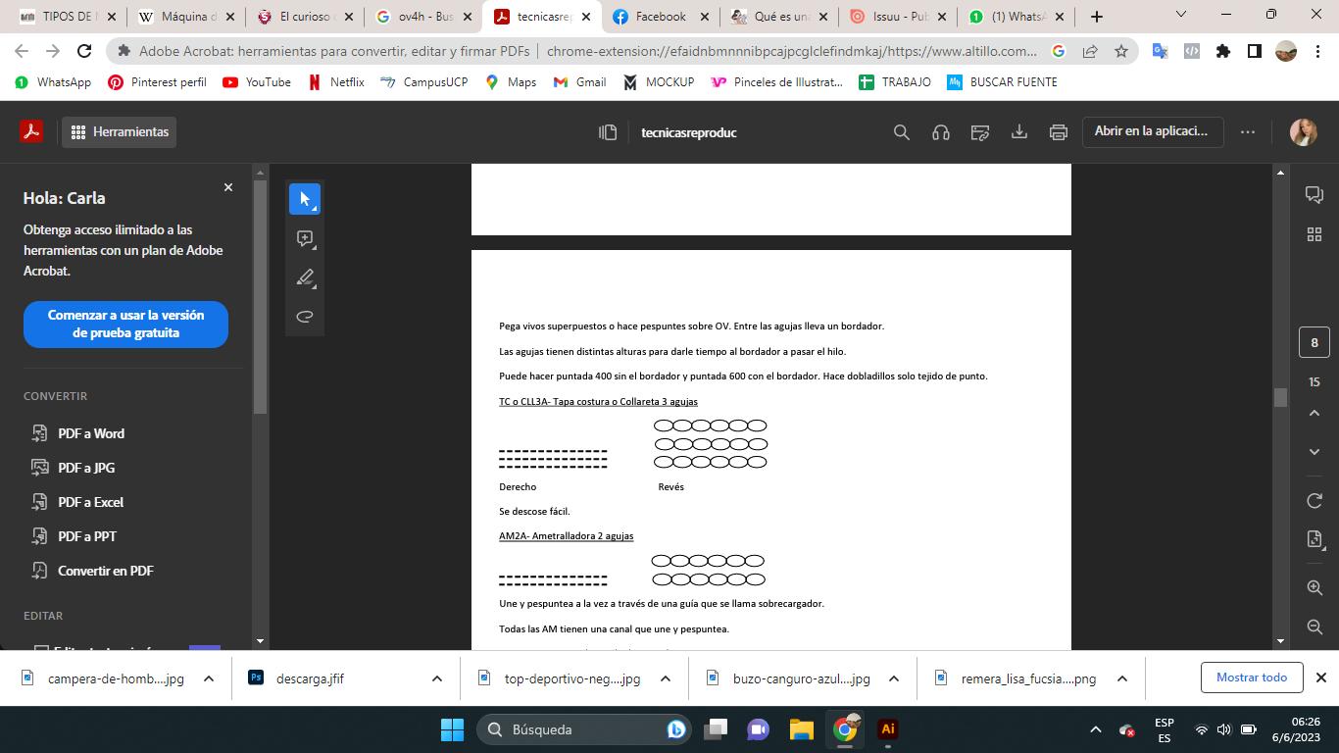Expand options for descarga.jfif download

click(x=437, y=678)
